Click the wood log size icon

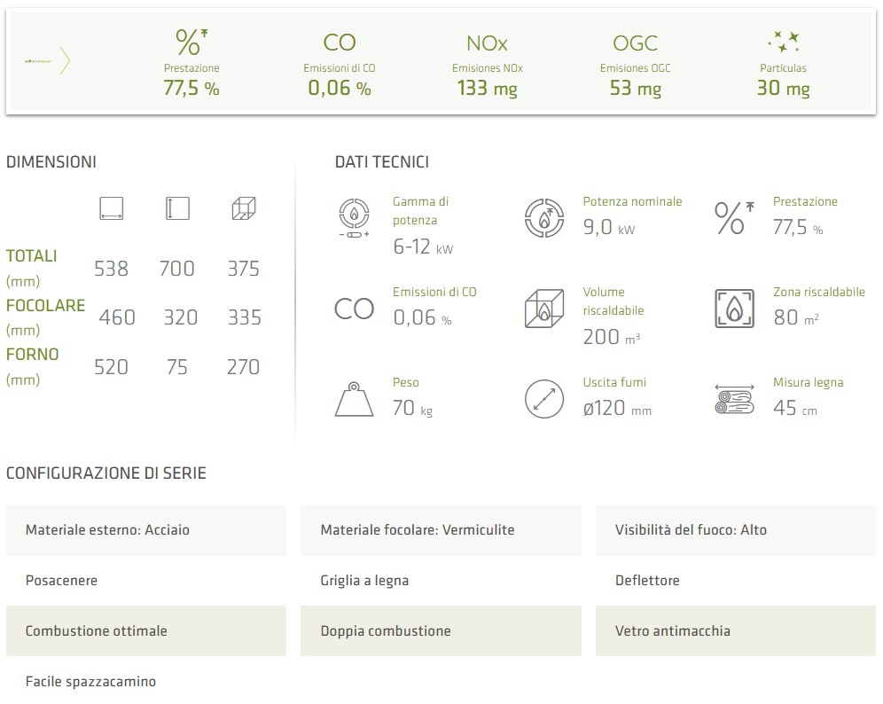pos(733,398)
